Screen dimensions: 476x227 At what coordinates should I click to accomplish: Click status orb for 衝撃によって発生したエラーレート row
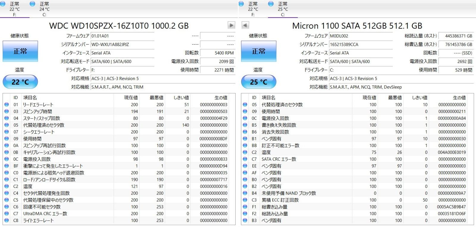[7, 166]
